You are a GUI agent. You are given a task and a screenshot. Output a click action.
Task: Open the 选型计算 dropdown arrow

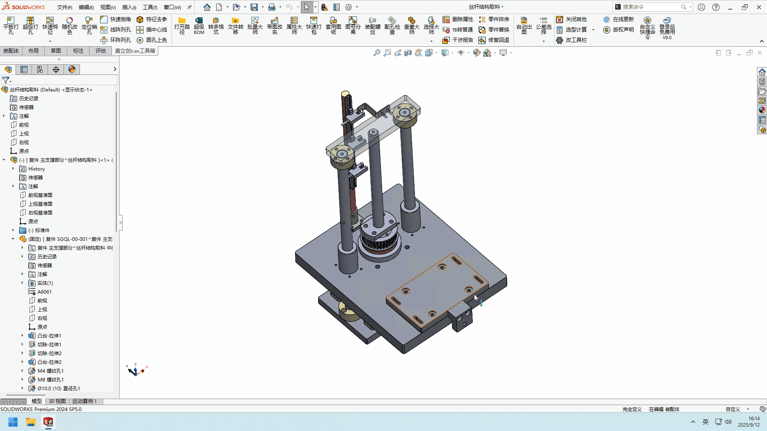coord(593,30)
